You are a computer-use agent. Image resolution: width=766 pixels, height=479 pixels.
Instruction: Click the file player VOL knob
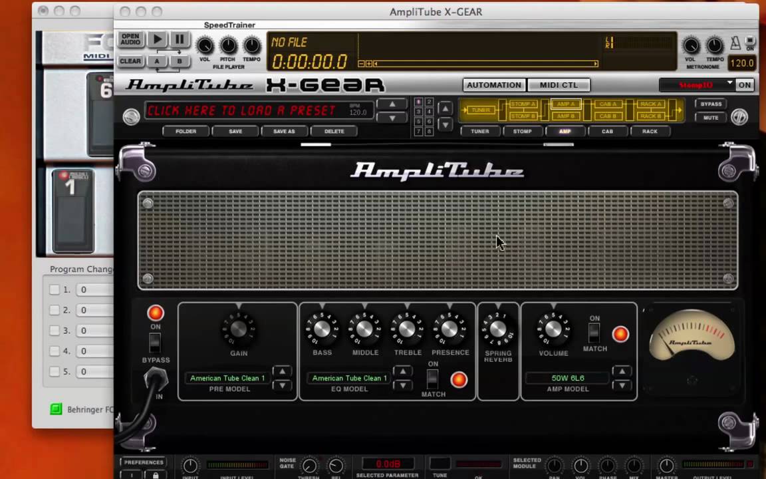click(x=205, y=46)
